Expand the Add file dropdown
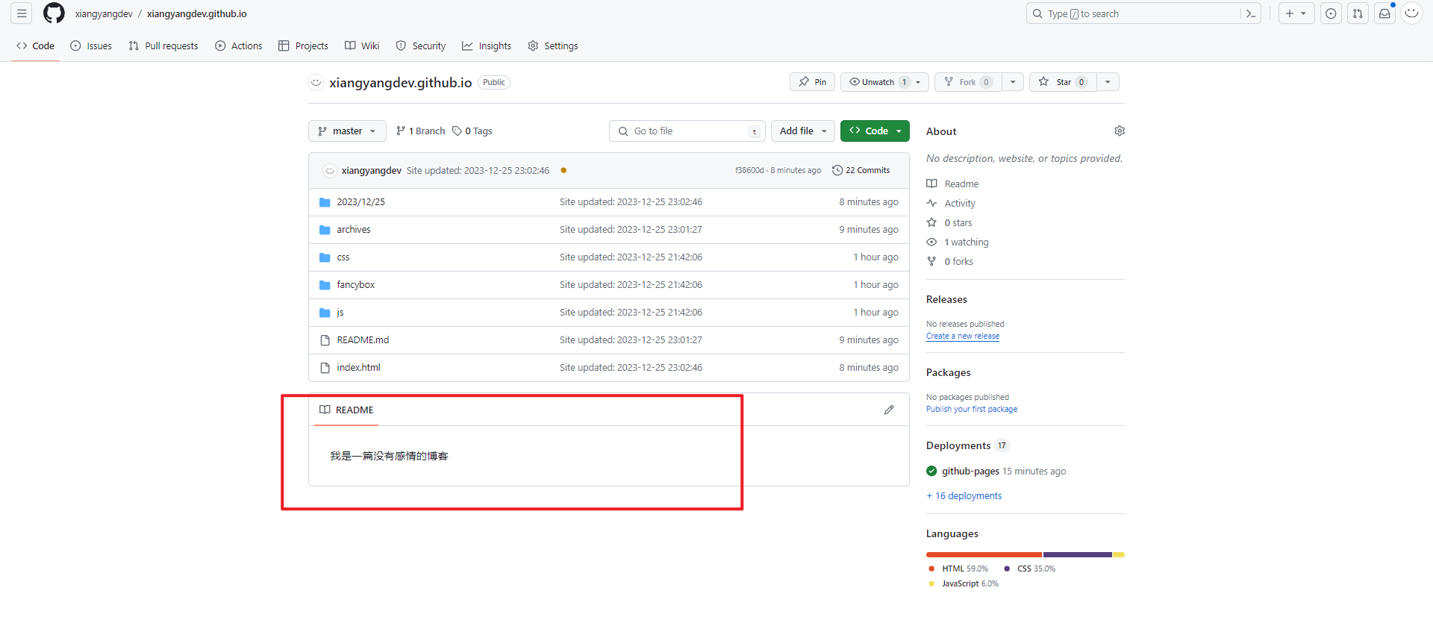 coord(802,131)
